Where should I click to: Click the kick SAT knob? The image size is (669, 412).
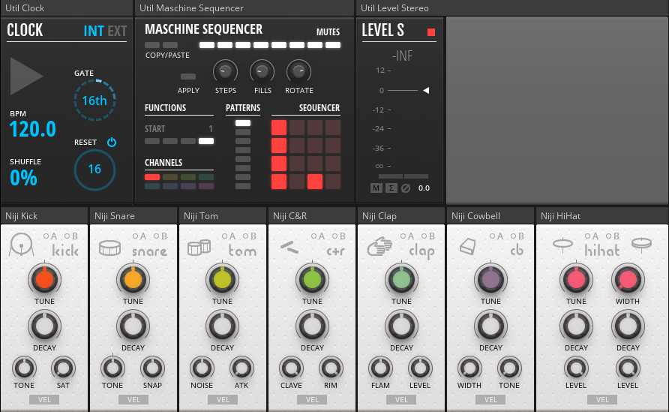click(x=63, y=368)
